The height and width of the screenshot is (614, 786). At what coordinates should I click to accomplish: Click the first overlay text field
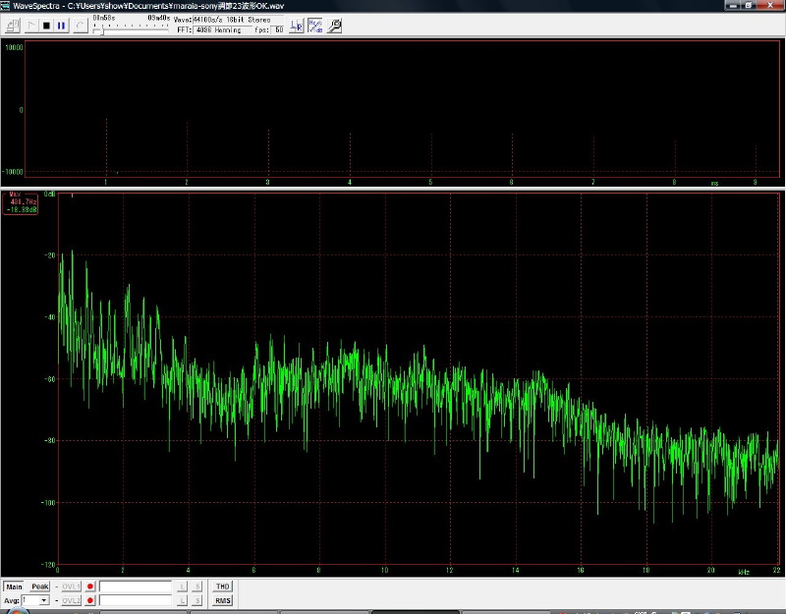[136, 586]
